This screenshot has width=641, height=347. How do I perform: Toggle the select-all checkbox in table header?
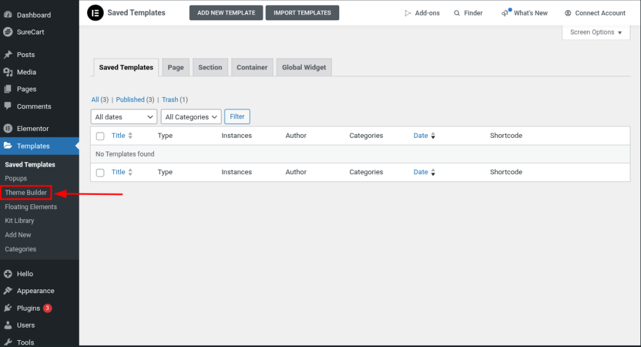click(100, 136)
